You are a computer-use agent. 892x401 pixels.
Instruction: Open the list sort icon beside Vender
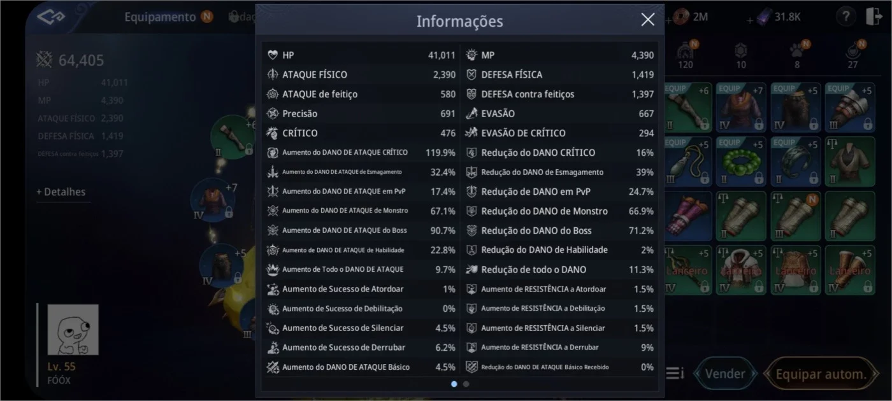(675, 374)
